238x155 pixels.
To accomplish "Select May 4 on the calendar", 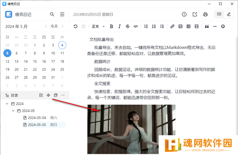I will 62,45.
